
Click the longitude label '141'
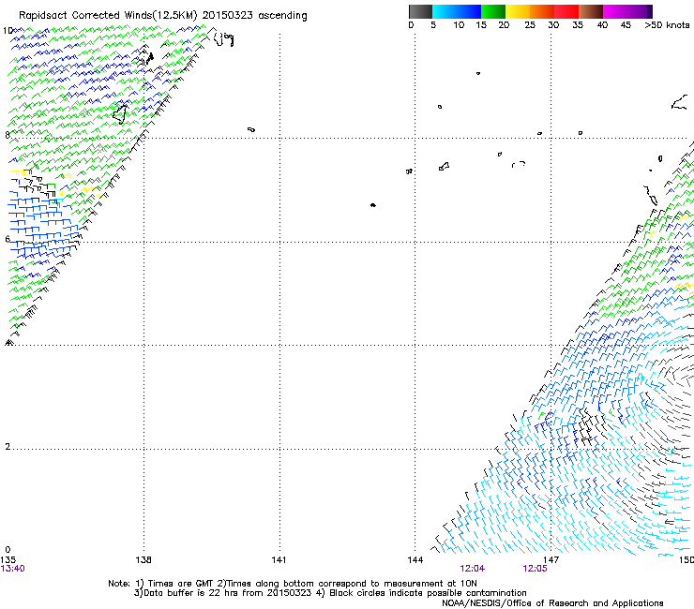[279, 560]
